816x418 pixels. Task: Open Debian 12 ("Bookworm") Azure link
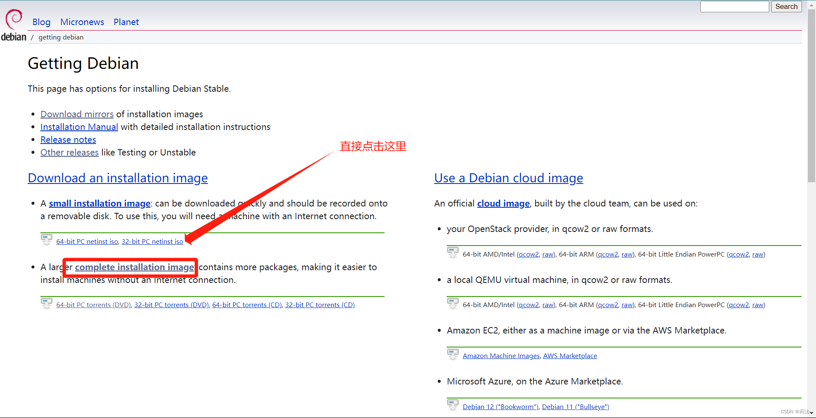pyautogui.click(x=500, y=407)
